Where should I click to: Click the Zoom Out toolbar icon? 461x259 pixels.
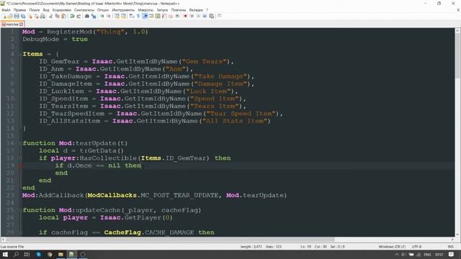pyautogui.click(x=109, y=16)
